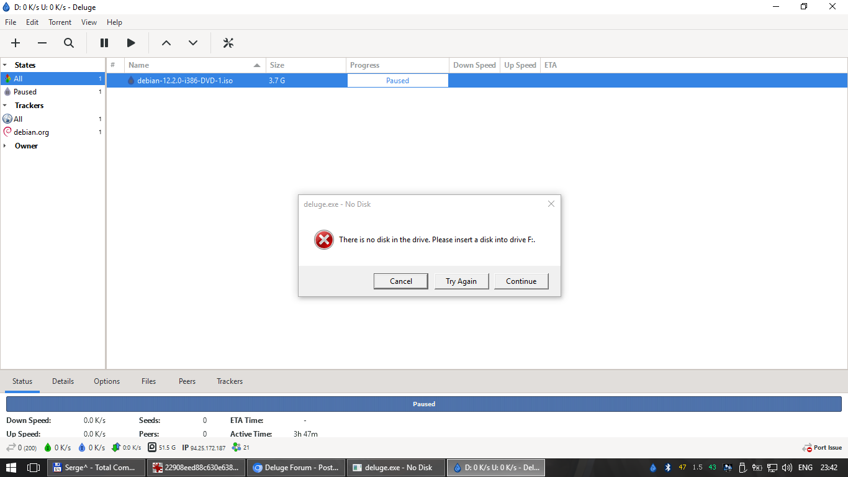Click Continue in No Disk dialog

coord(521,281)
